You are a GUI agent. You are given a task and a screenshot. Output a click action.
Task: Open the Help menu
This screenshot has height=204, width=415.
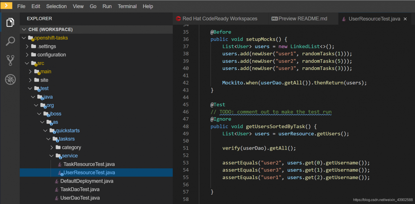148,6
